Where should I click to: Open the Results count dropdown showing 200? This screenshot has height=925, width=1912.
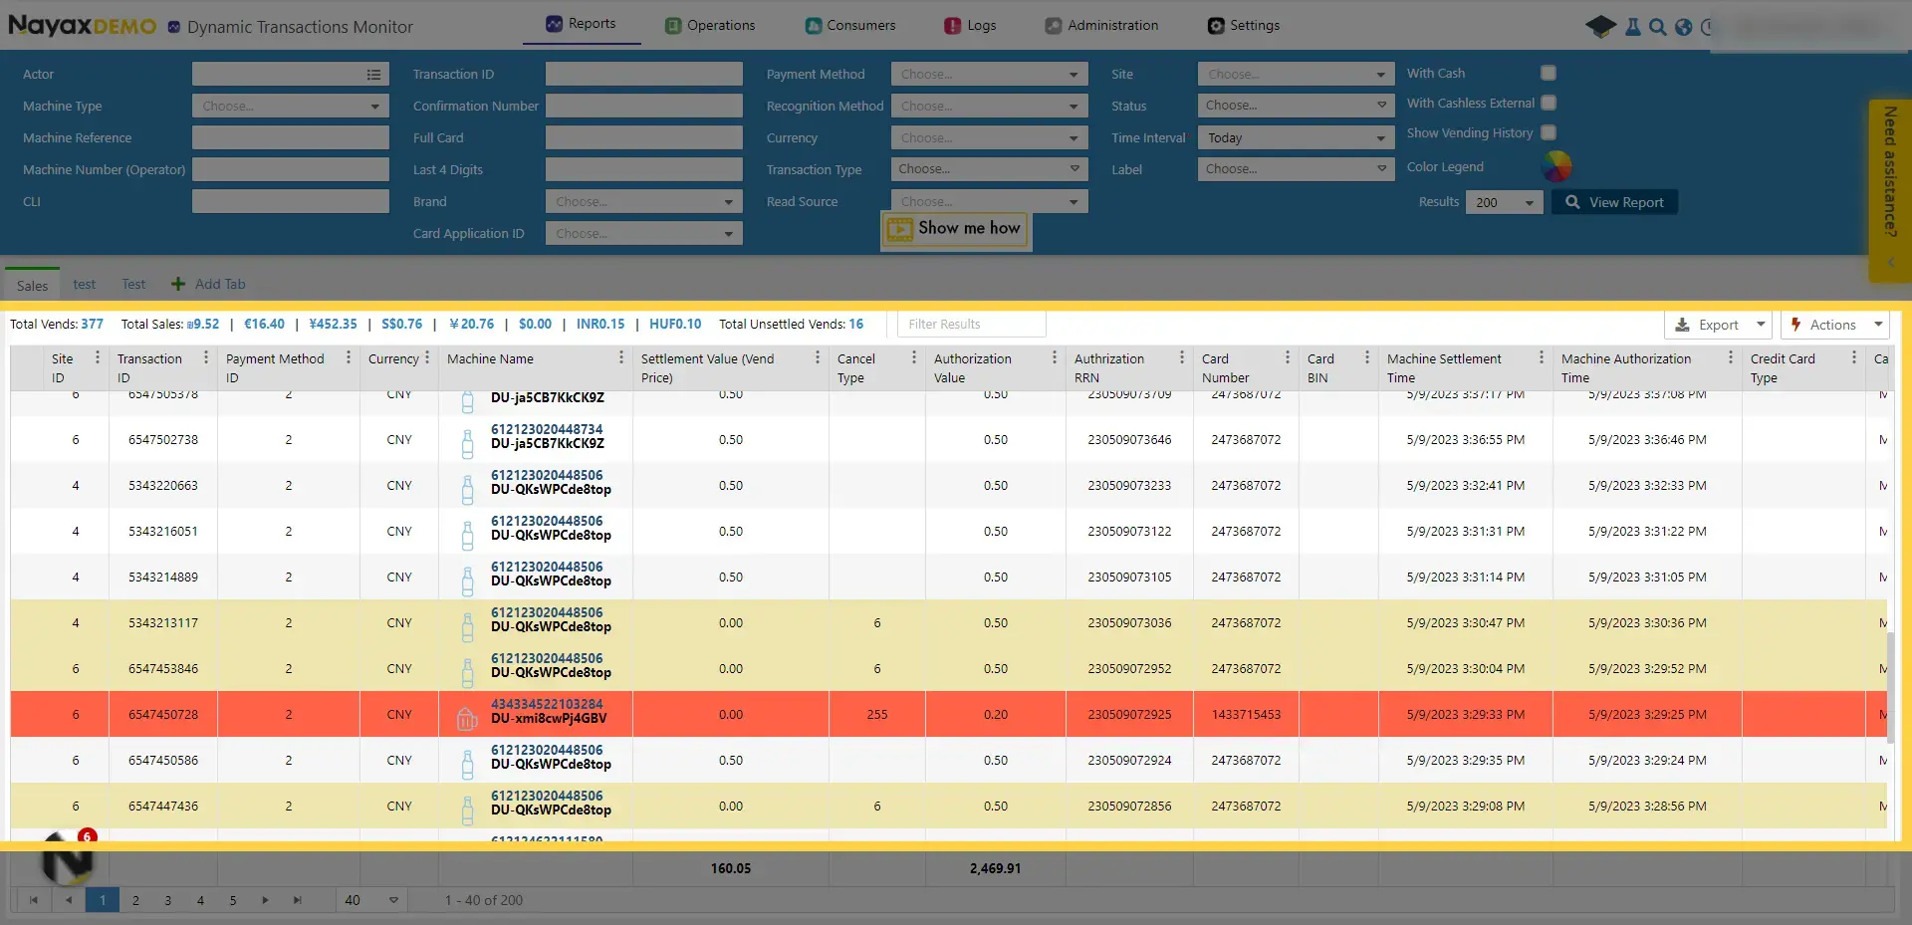tap(1504, 202)
